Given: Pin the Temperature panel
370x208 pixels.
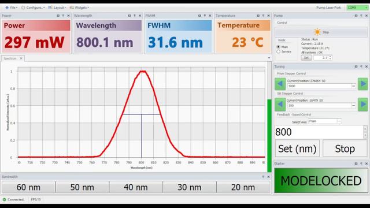Looking at the screenshot, I should (263, 16).
